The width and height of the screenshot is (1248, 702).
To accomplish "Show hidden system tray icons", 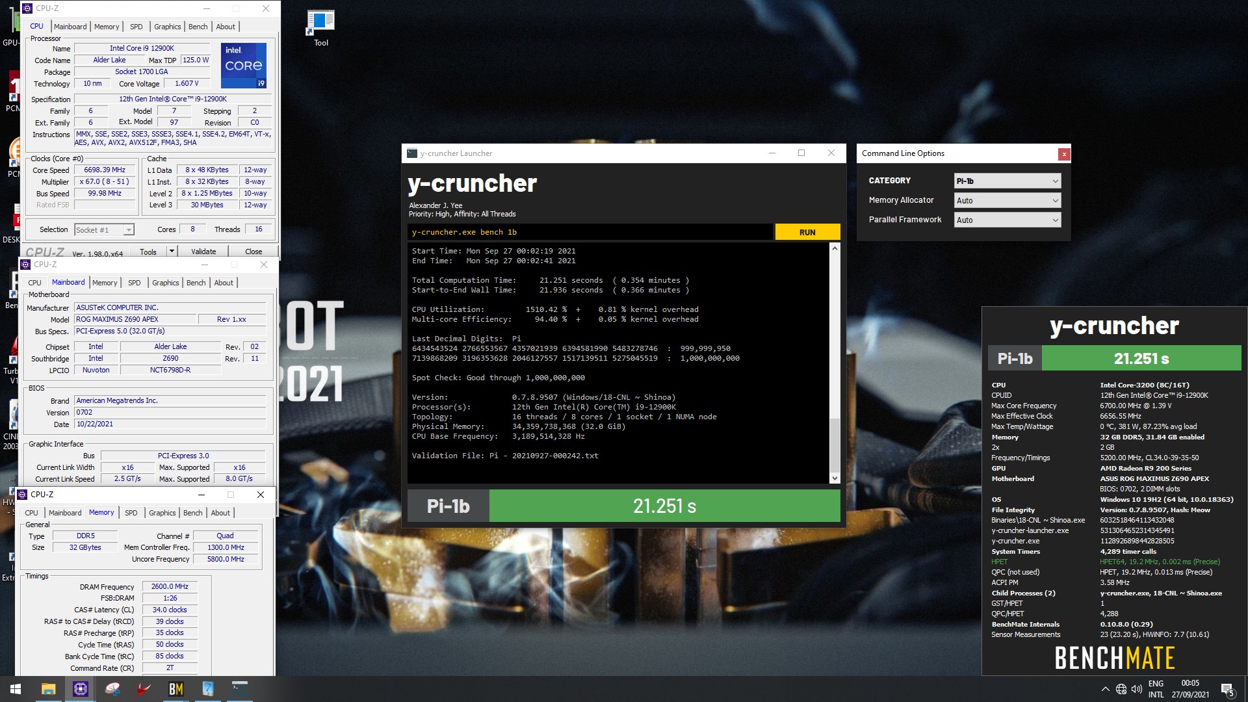I will (1105, 689).
